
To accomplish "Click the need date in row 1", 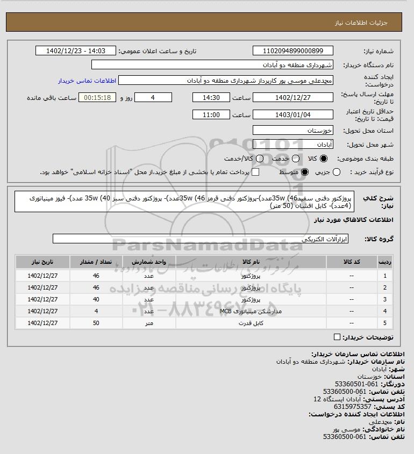I will click(42, 276).
